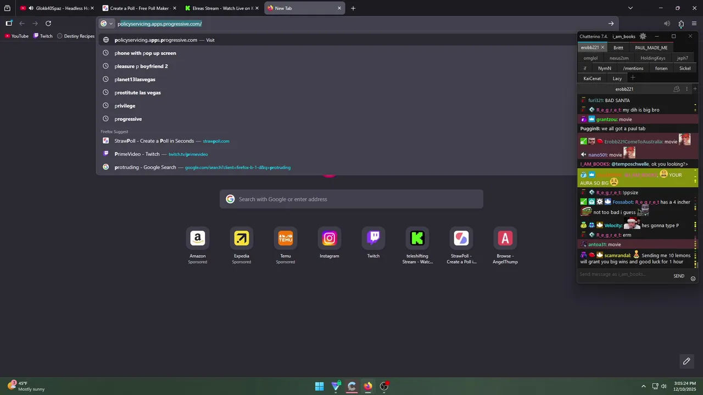Viewport: 703px width, 395px height.
Task: Reload the current page
Action: click(48, 24)
